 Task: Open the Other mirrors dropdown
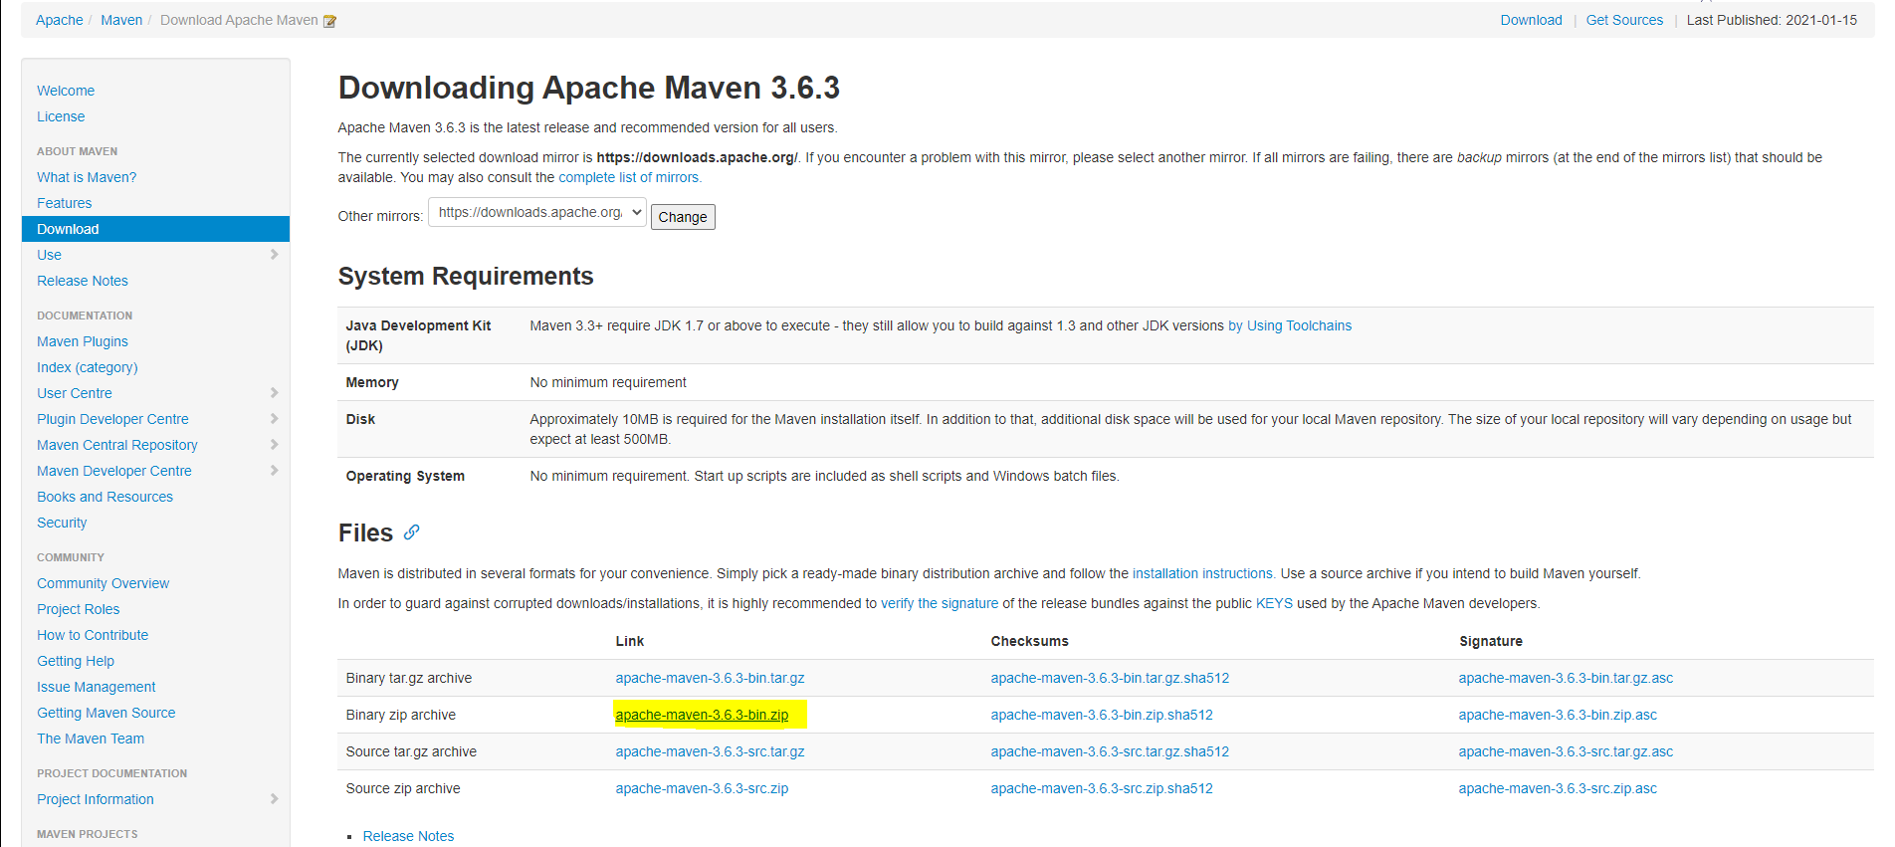[x=537, y=212]
